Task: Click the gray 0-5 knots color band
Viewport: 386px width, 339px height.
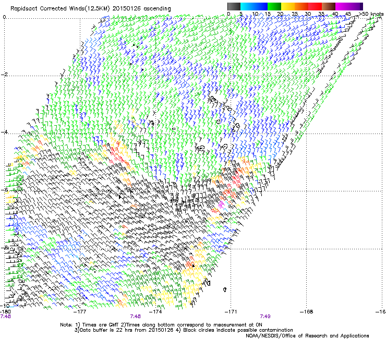Action: click(x=234, y=6)
